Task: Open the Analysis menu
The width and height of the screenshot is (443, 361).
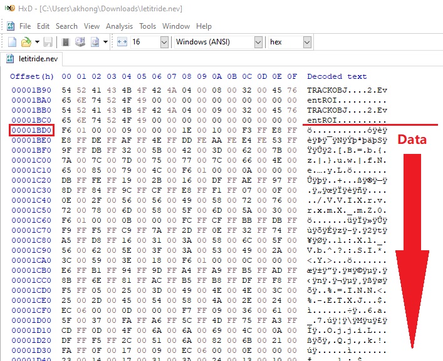Action: point(119,26)
